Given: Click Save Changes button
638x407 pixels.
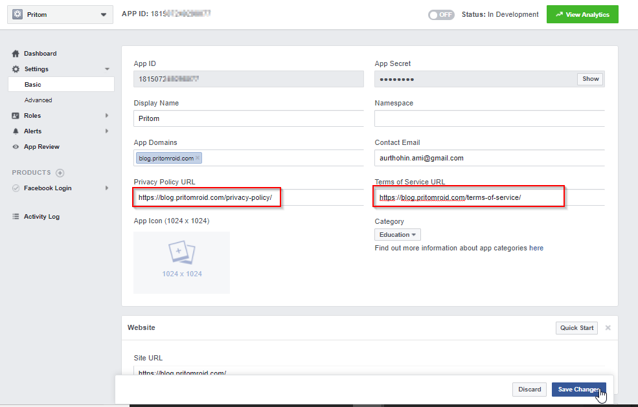Looking at the screenshot, I should tap(578, 389).
